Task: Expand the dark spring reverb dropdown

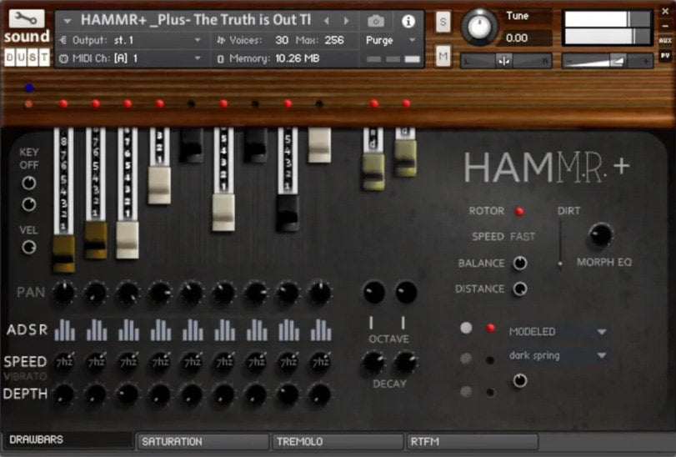Action: (557, 355)
